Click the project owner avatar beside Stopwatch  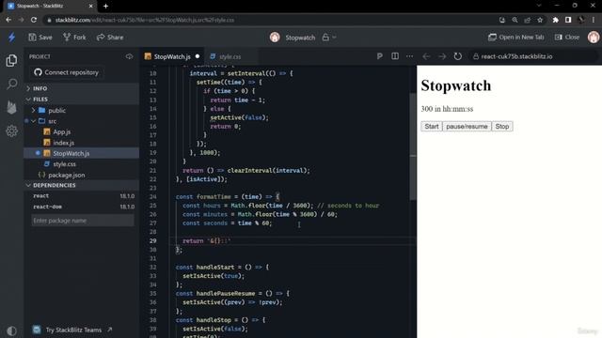coord(275,38)
